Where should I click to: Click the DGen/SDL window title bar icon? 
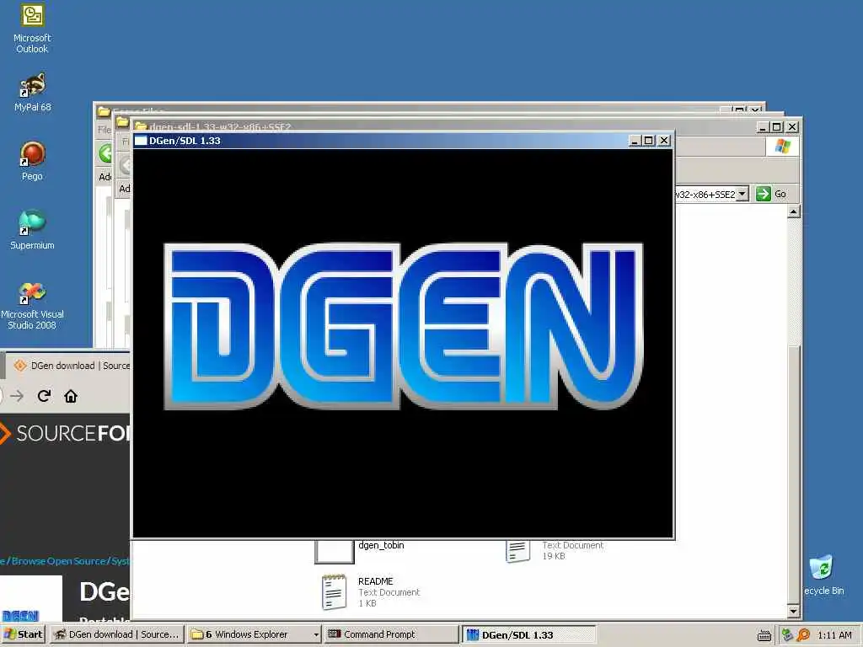[x=141, y=141]
